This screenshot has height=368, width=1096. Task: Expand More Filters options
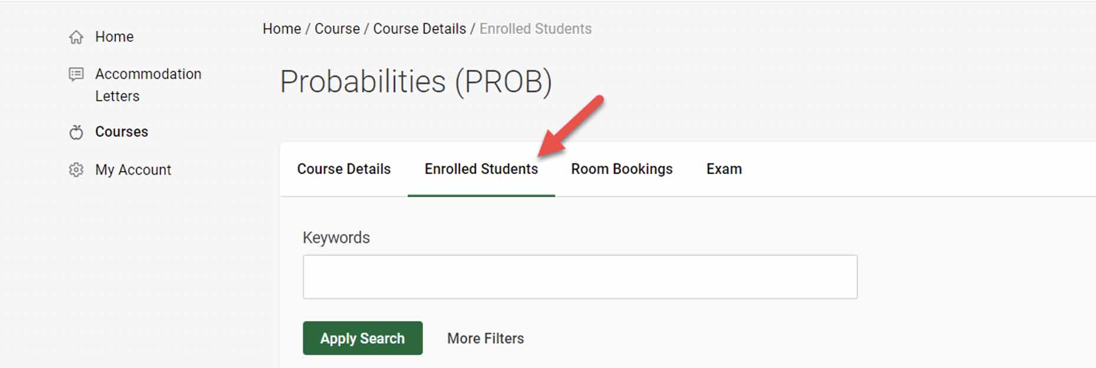point(485,339)
